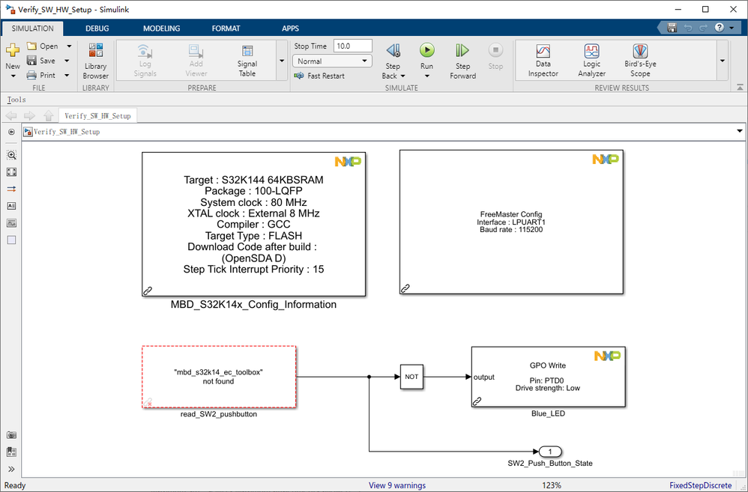Click the FixedStepDiscrete solver link

700,485
